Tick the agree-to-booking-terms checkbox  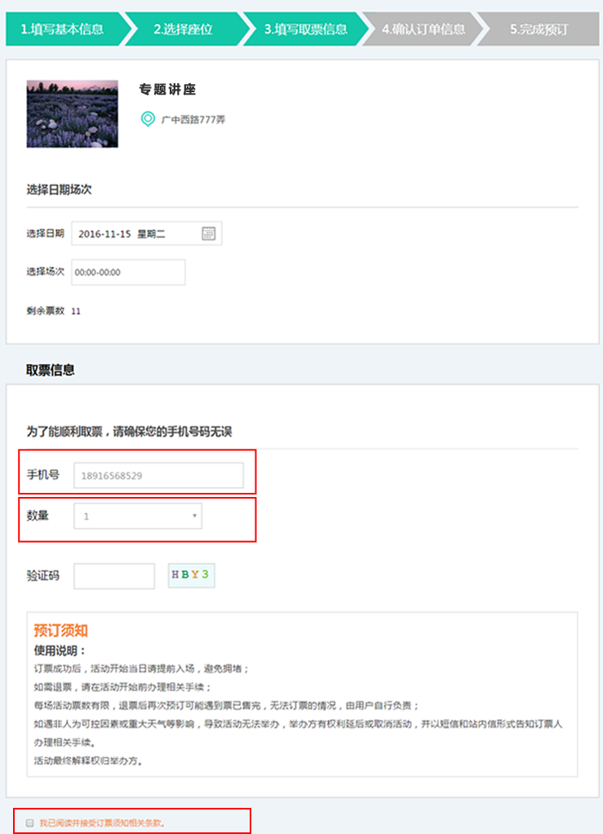tap(30, 823)
